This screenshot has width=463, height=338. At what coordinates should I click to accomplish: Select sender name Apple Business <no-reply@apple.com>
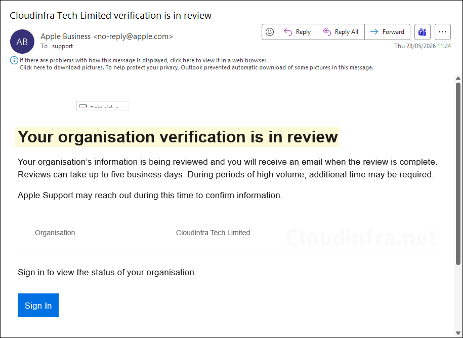(107, 36)
